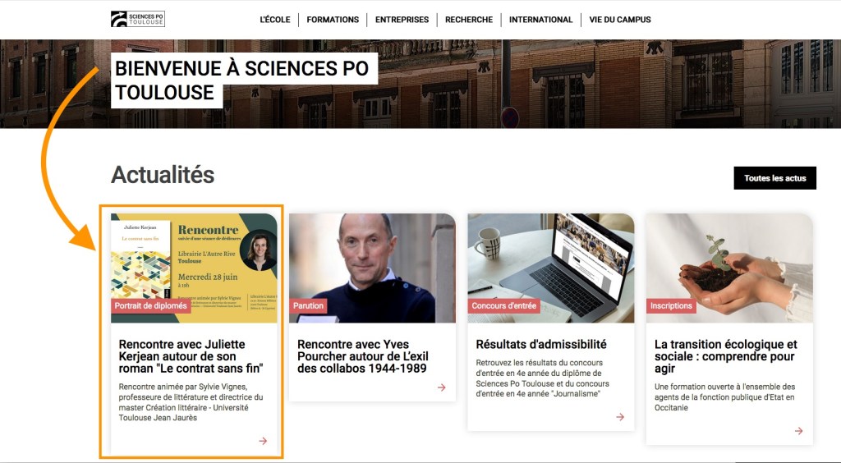Click the Portrait de diplômés tag
Image resolution: width=841 pixels, height=463 pixels.
click(151, 306)
